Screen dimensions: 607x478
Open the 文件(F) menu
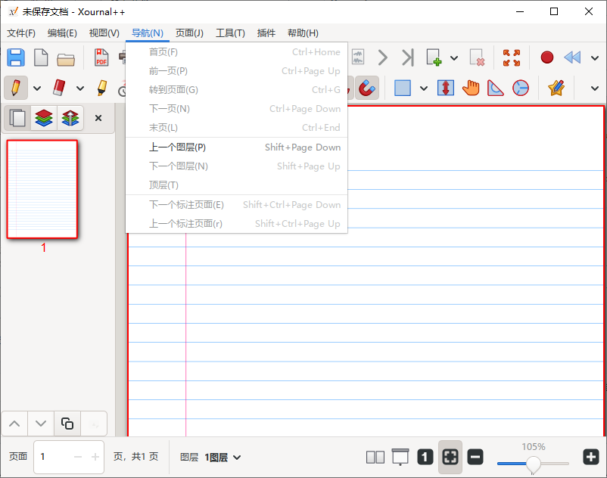tap(21, 33)
